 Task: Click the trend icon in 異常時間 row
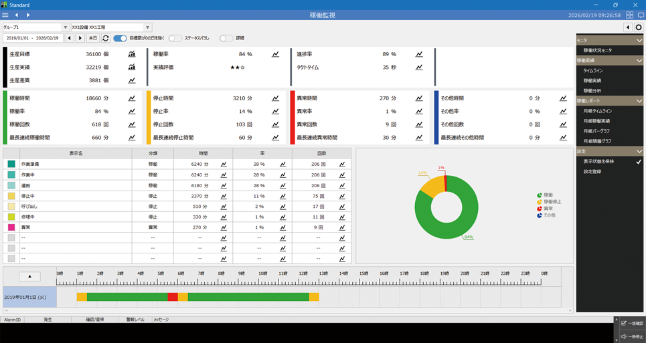[419, 98]
